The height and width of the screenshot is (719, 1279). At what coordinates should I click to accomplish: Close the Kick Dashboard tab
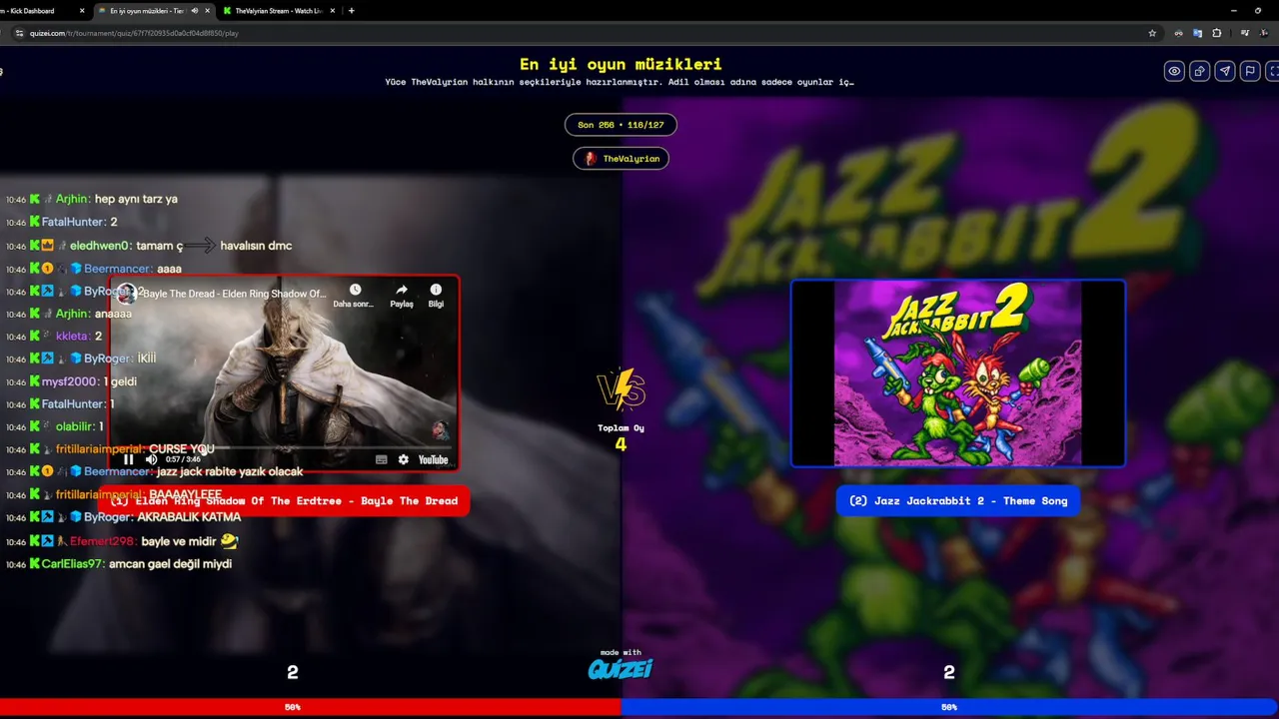[x=82, y=11]
